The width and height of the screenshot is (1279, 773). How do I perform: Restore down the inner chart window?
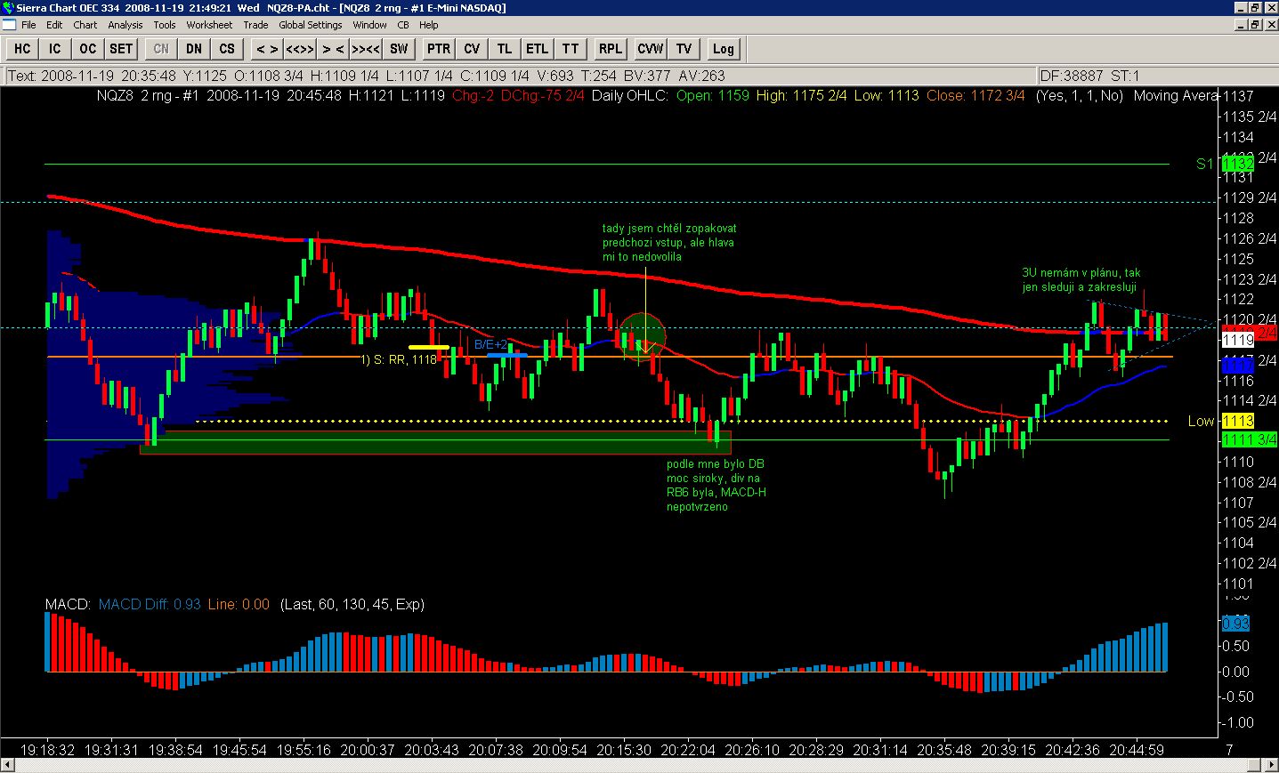(1256, 25)
